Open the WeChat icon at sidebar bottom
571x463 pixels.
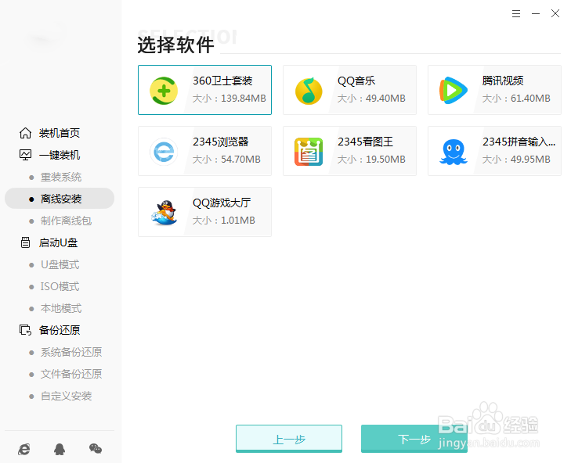[x=96, y=449]
